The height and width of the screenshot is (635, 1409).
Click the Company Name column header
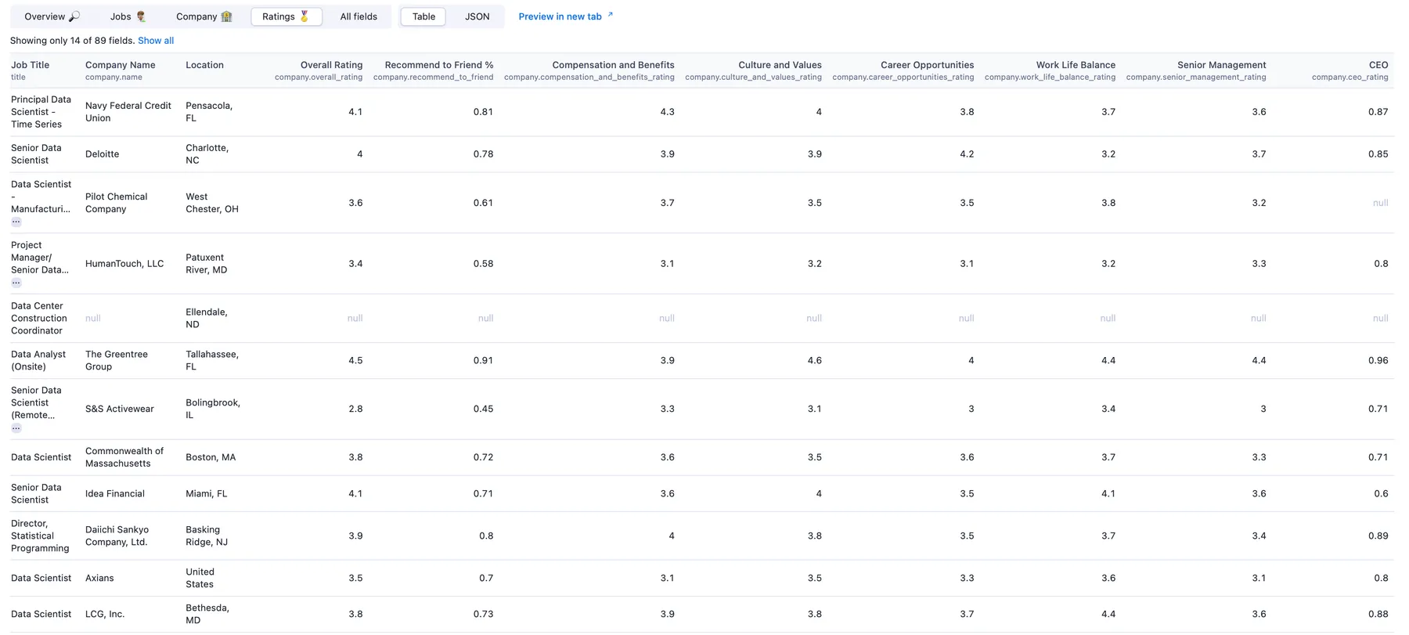[x=121, y=65]
